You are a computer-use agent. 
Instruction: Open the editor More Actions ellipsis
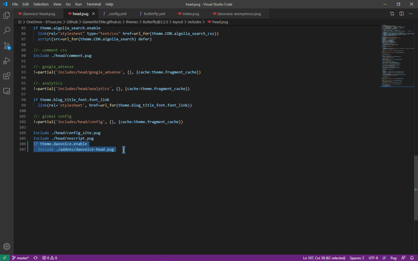point(411,14)
